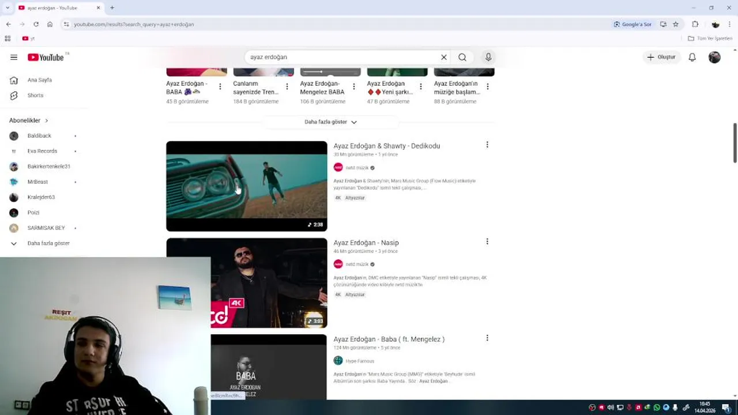Click Google'a Sor button in address bar
The height and width of the screenshot is (415, 738).
[632, 24]
